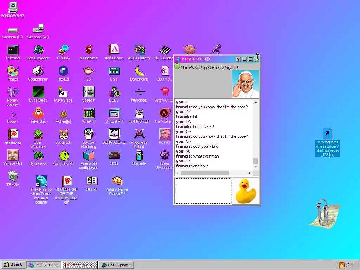Click the chat vertical scrollbar thumb

point(256,161)
